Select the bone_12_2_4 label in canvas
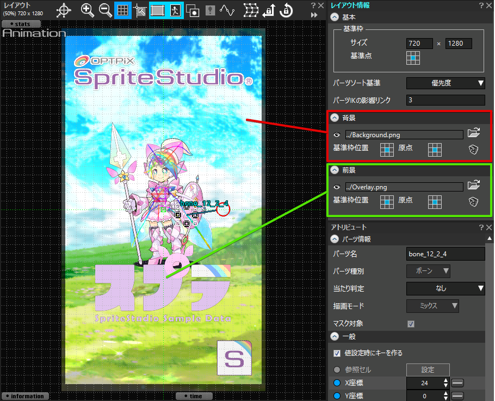This screenshot has height=401, width=495. pos(204,203)
